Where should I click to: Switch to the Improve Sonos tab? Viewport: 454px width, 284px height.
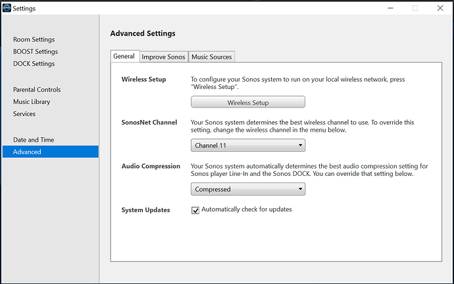164,57
